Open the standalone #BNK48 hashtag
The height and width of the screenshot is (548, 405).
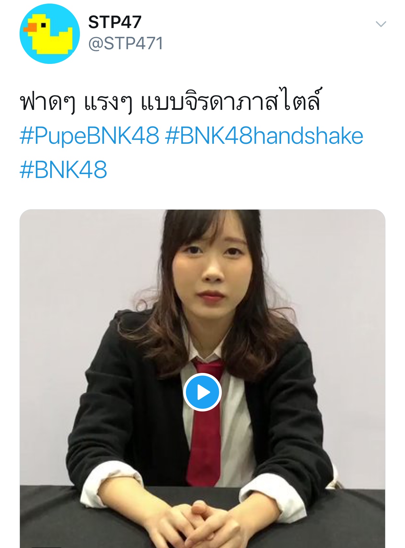click(63, 170)
